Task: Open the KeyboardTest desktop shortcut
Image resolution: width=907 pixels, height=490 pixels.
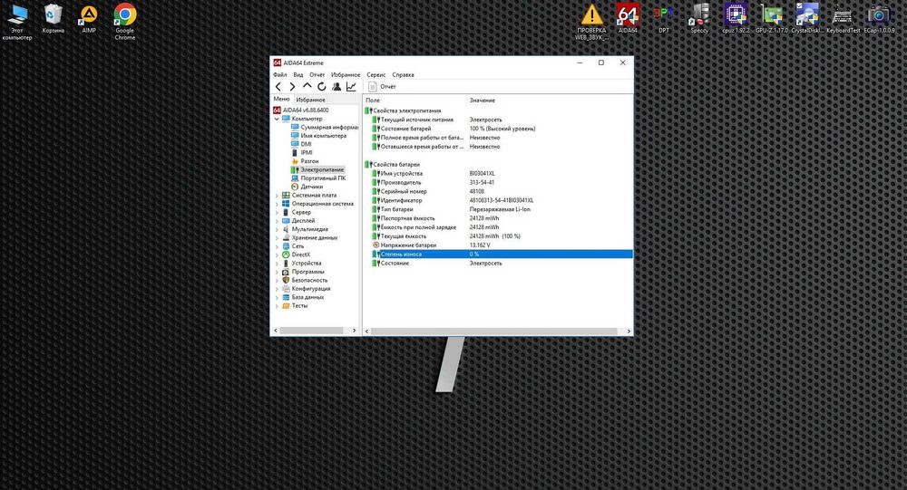Action: 843,18
